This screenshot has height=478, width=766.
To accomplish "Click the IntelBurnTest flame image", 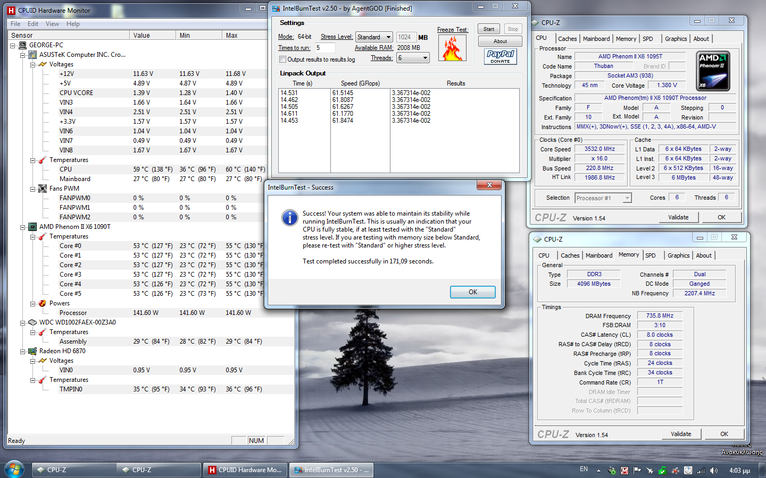I will click(452, 48).
